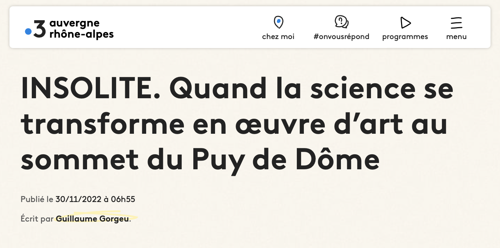Open the hamburger menu icon
Viewport: 500px width, 248px height.
456,23
